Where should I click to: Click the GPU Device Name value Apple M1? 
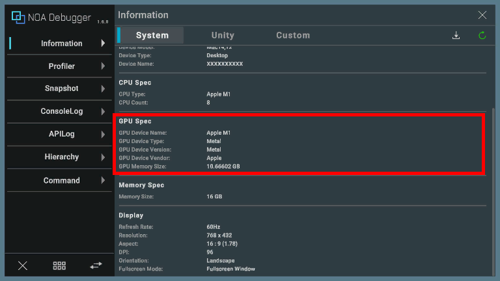(x=219, y=133)
